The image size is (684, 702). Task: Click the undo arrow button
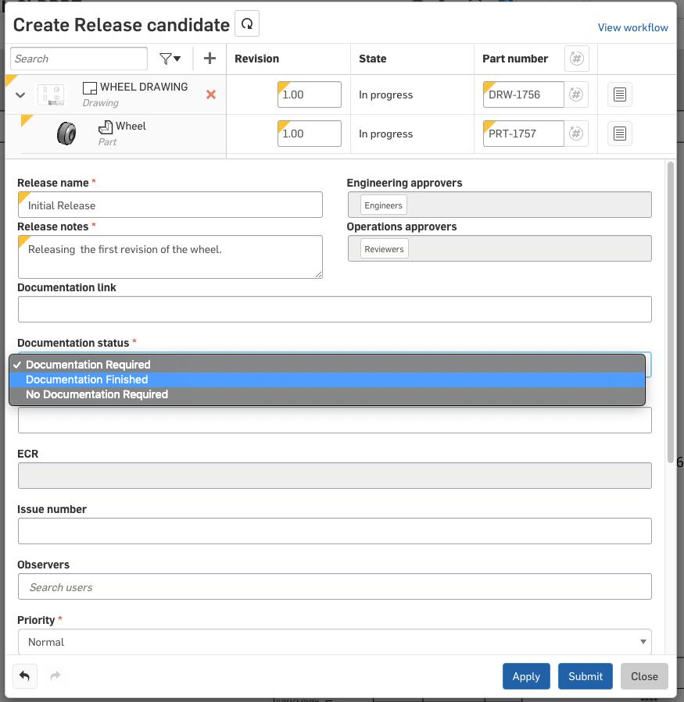click(x=25, y=675)
